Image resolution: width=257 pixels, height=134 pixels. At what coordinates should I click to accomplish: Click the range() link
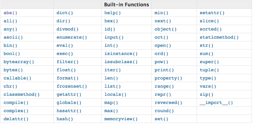[x=164, y=86]
